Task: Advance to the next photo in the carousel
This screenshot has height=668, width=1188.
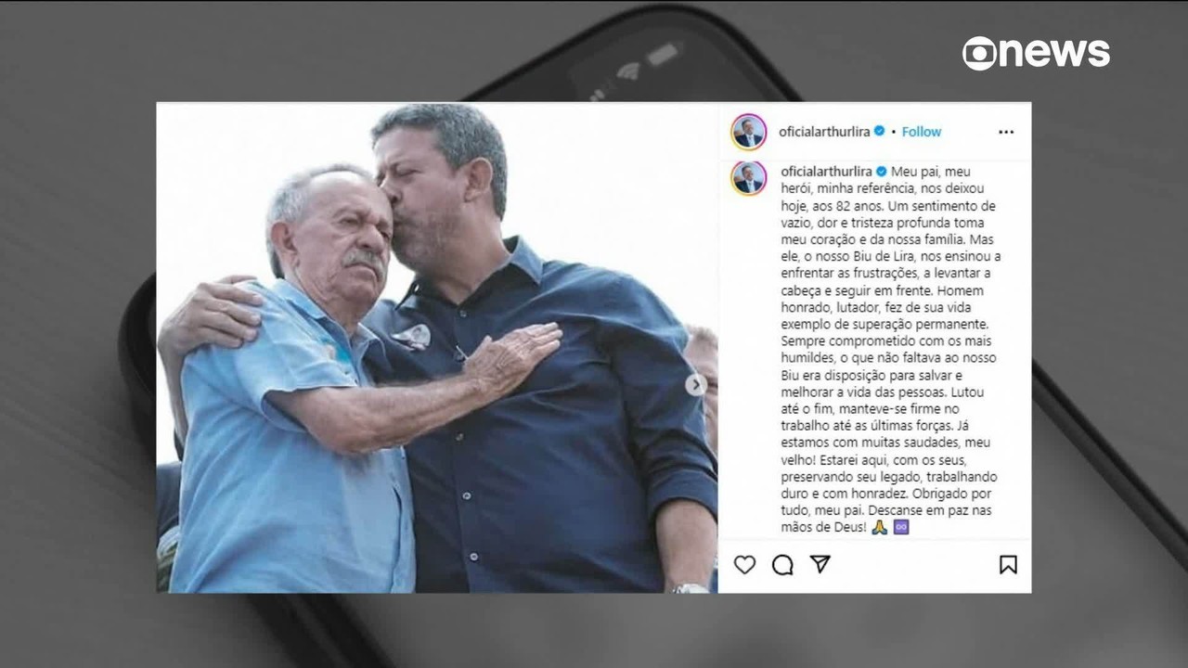Action: [695, 384]
